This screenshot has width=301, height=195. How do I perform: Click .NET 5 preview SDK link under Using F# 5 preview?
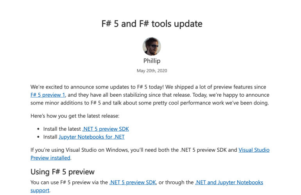(x=133, y=182)
